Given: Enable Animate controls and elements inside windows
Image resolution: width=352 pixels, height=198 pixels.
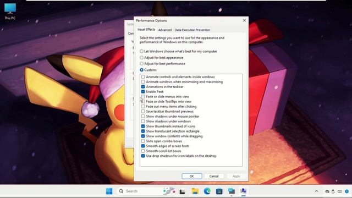Looking at the screenshot, I should coord(143,77).
